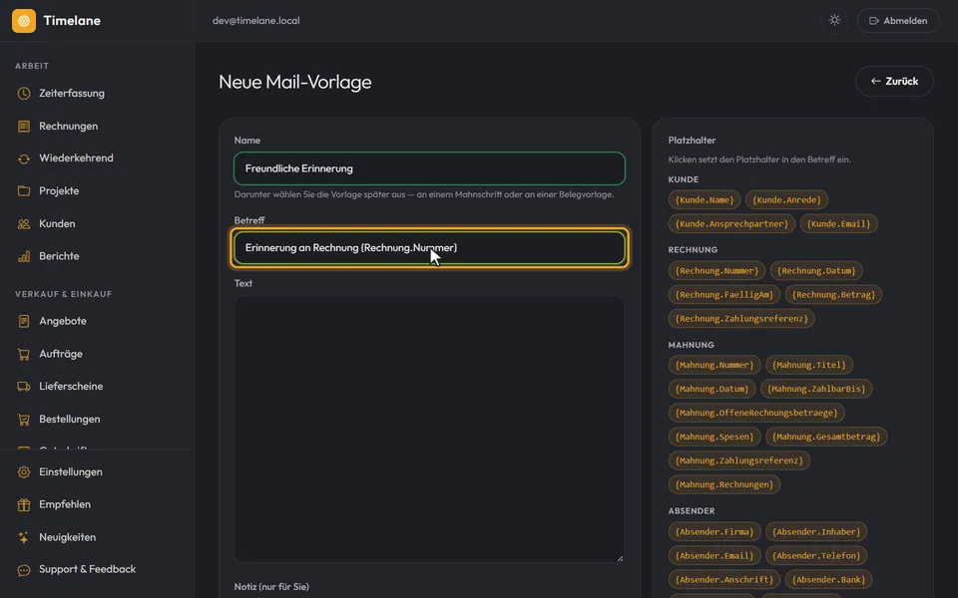Add the {Absender.Telefon} placeholder
This screenshot has height=598, width=958.
816,556
